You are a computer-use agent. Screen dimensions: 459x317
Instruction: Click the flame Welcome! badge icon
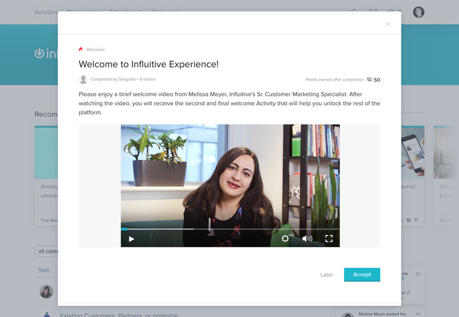80,49
